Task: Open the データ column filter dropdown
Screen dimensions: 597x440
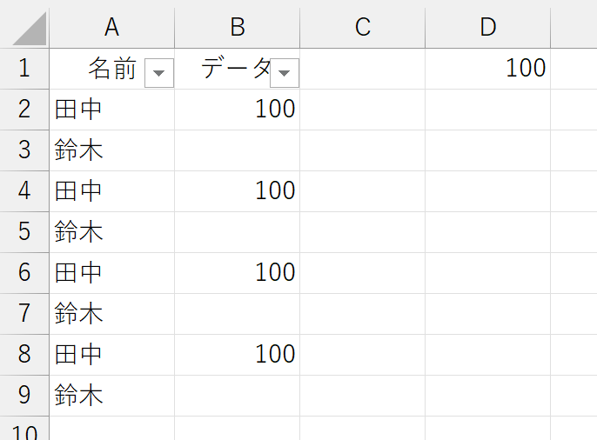Action: tap(285, 73)
